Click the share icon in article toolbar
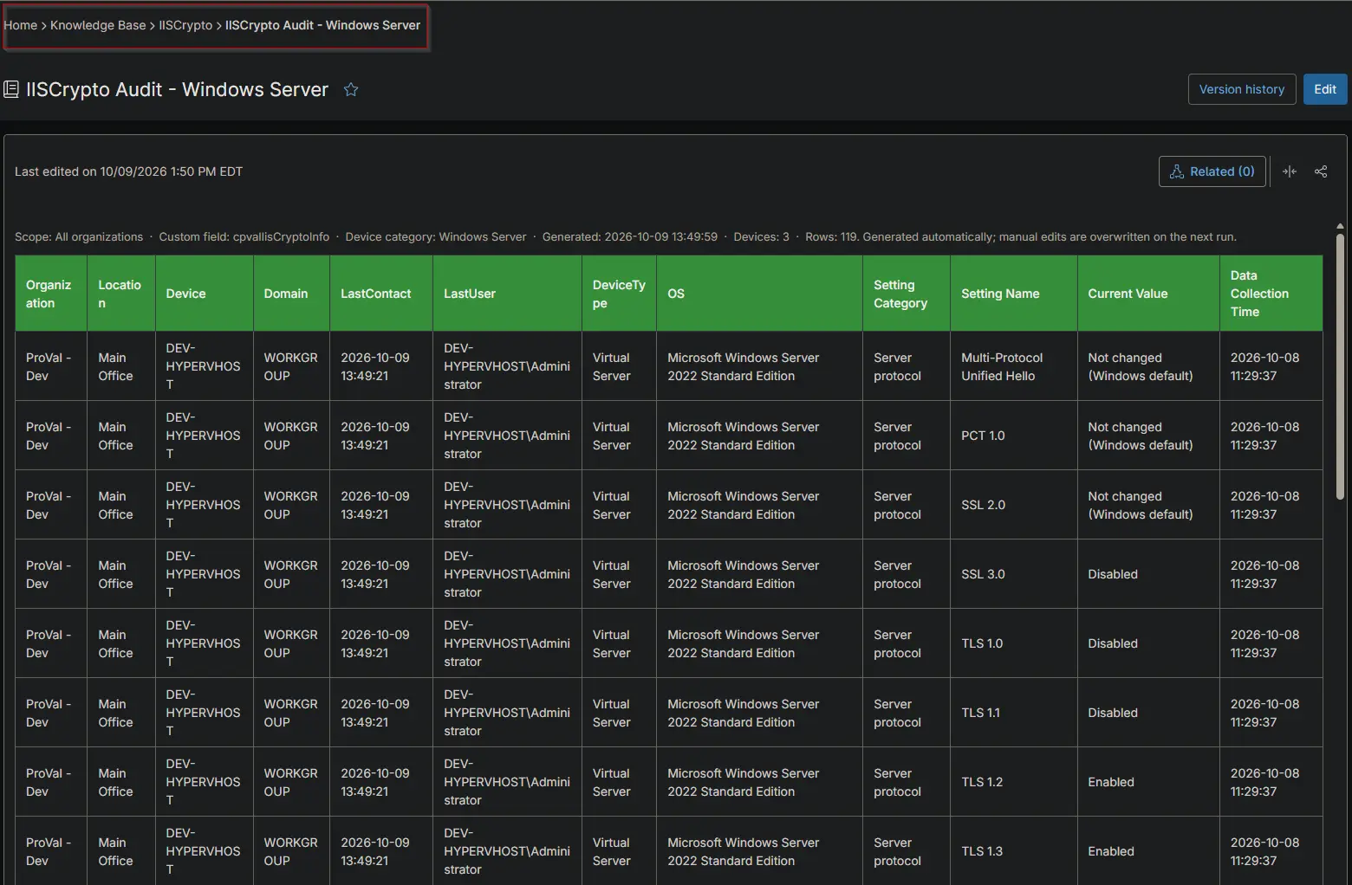The image size is (1352, 885). [1321, 171]
